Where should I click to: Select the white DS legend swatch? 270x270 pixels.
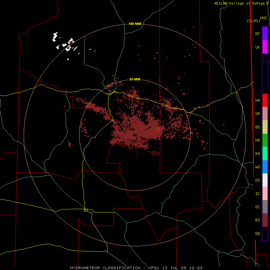coord(265,180)
